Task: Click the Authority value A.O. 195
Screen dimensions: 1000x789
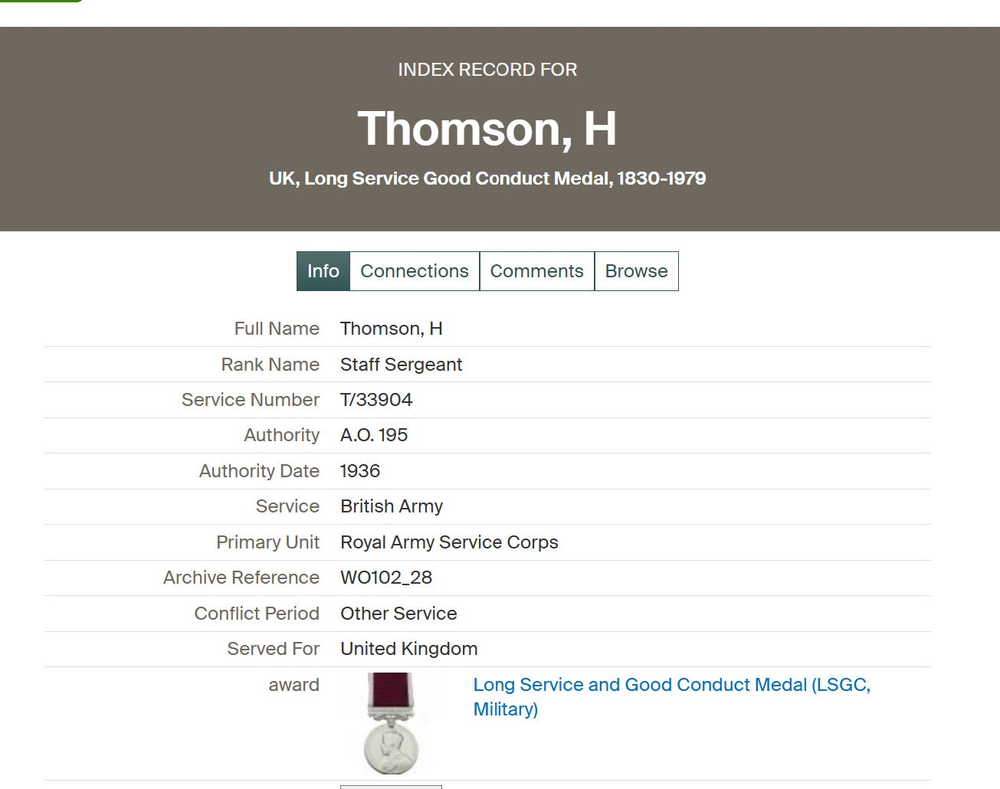Action: coord(374,435)
